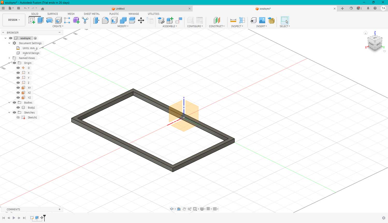The image size is (388, 223).
Task: Select the timeline end marker
Action: [45, 218]
